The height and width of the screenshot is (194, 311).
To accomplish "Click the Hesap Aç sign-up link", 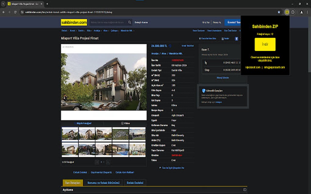I will [217, 22].
